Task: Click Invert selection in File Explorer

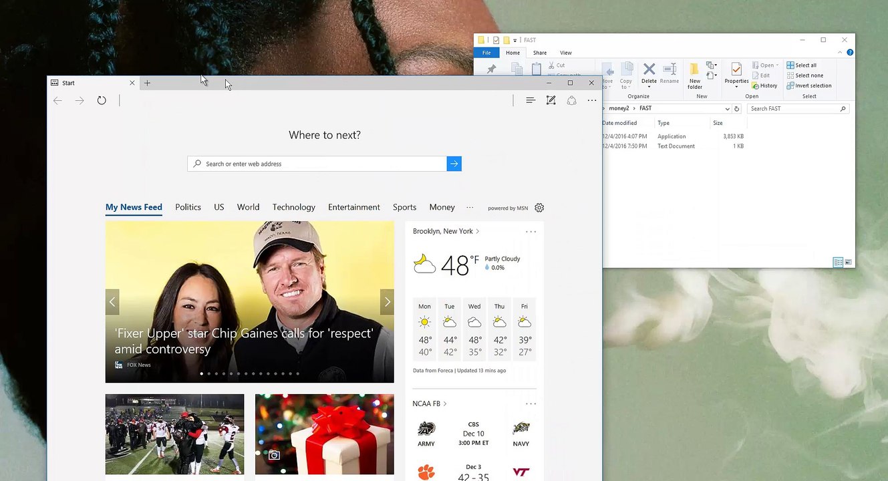Action: [x=809, y=86]
